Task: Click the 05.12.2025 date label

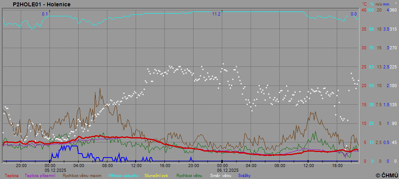Action: coord(49,170)
